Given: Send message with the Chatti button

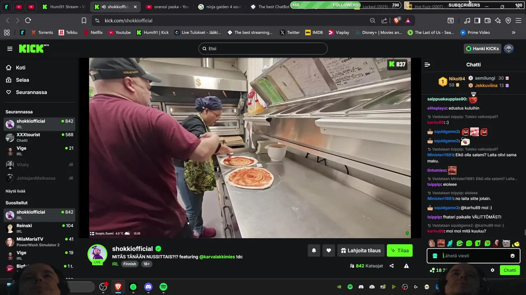Looking at the screenshot, I should point(510,270).
